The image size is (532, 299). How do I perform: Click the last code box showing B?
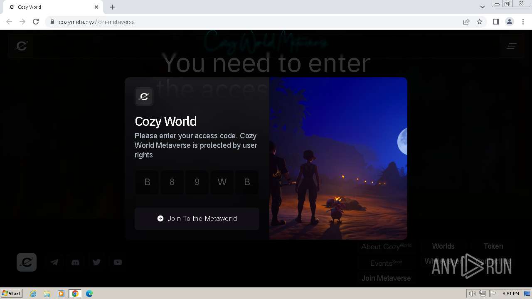pos(247,182)
